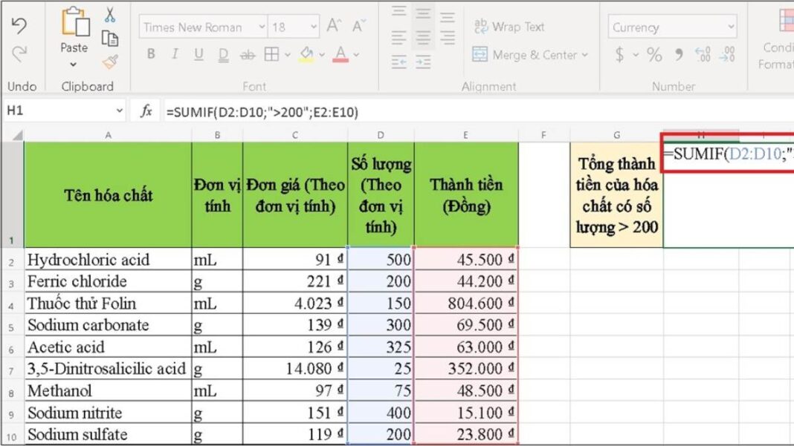
Task: Apply Percent Style to the cell
Action: (x=654, y=55)
